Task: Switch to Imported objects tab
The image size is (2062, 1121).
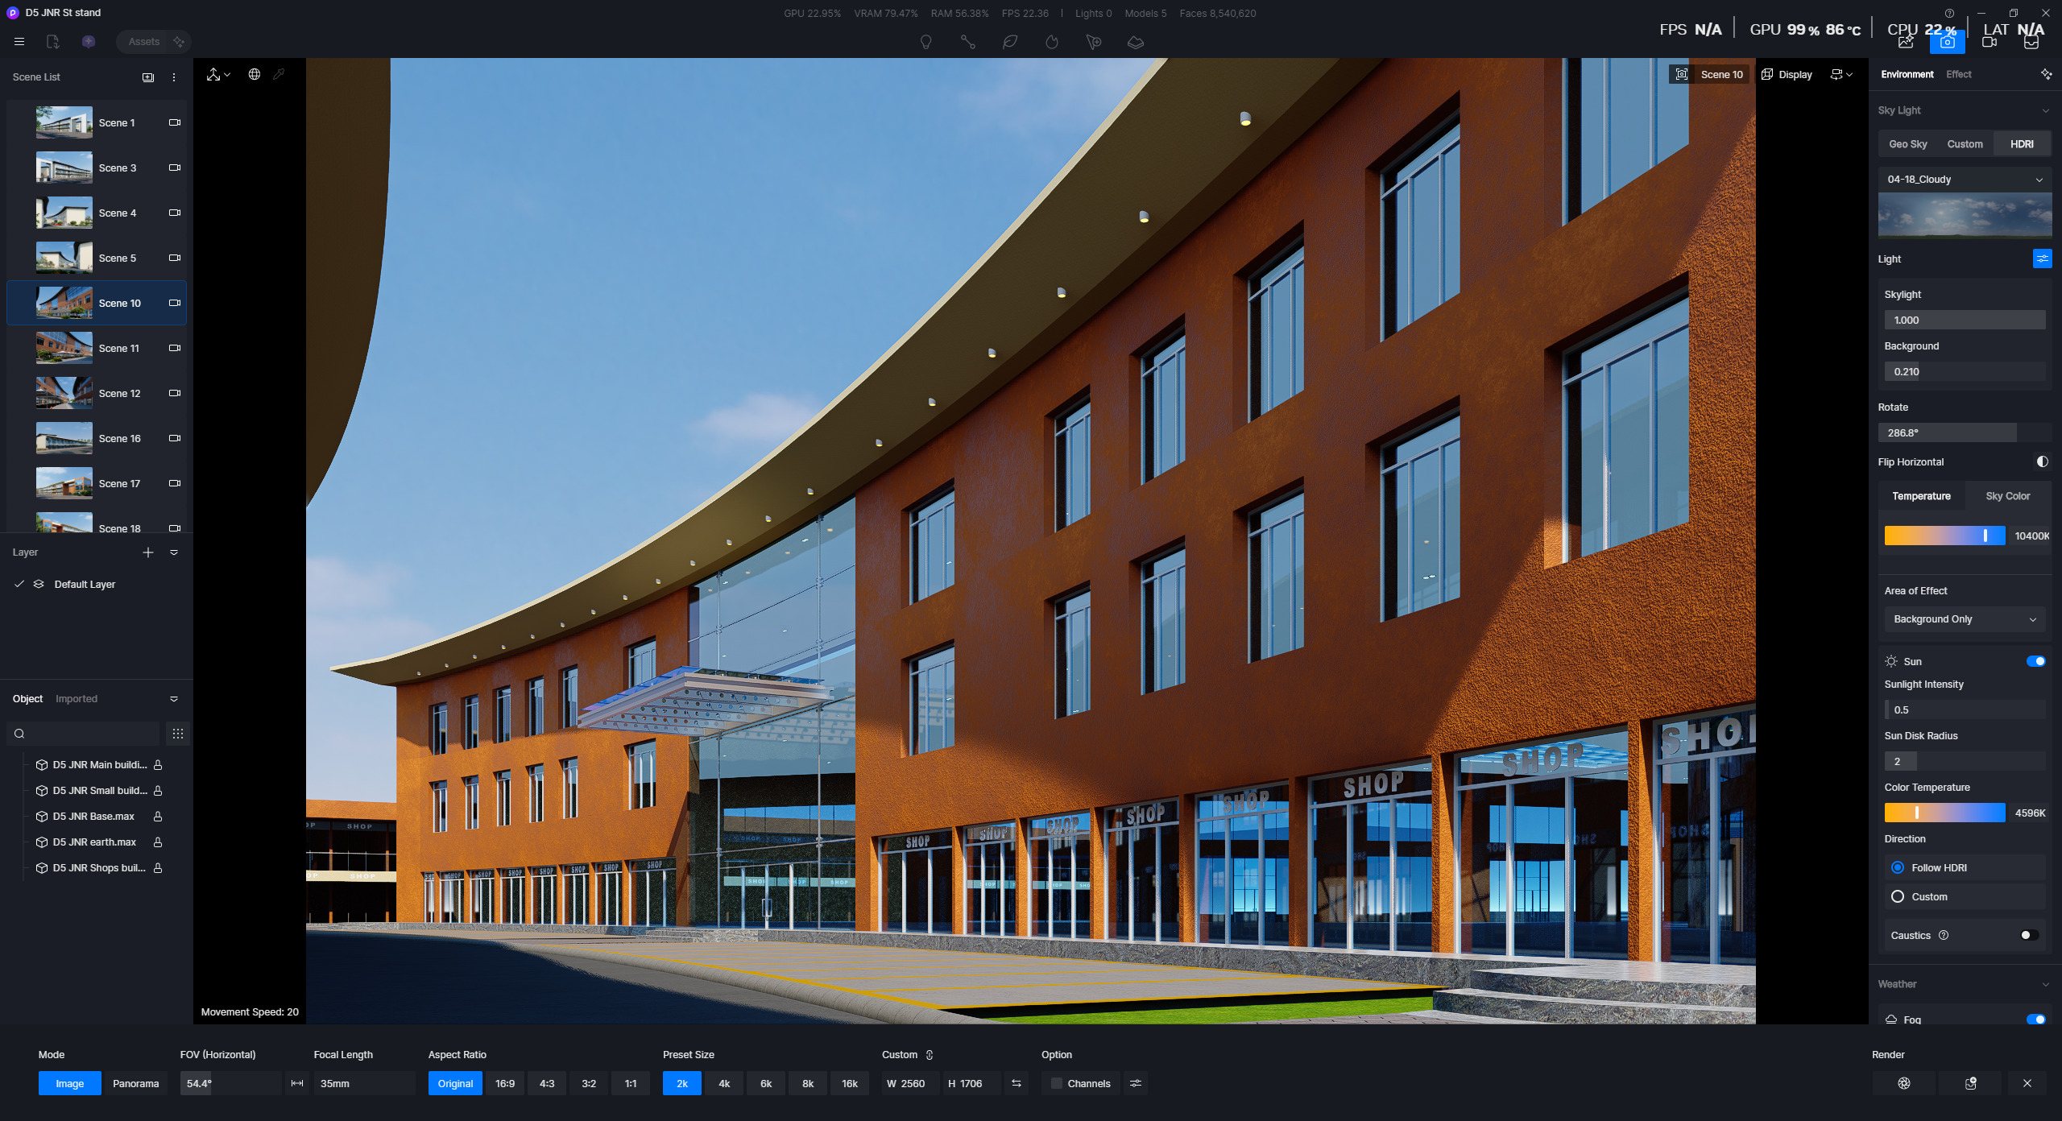Action: click(77, 699)
